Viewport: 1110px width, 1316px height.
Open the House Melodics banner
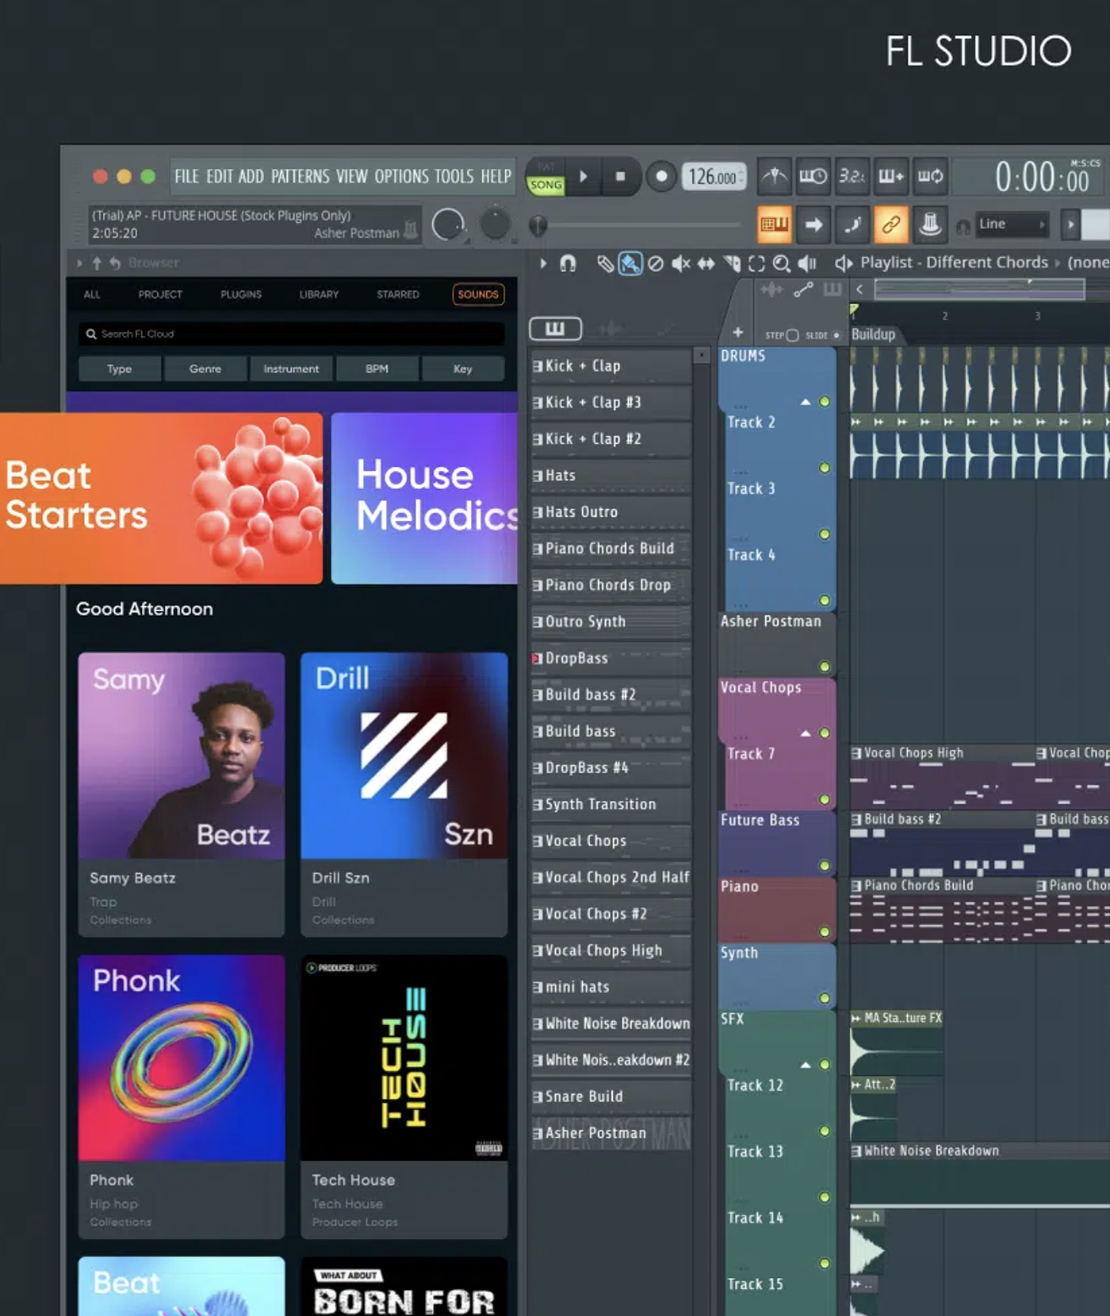(424, 498)
